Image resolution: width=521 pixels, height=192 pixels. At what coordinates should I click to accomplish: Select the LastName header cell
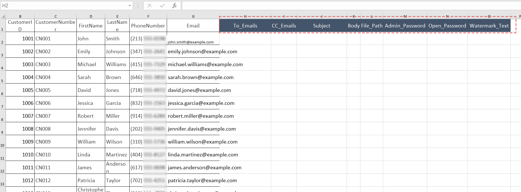pos(117,26)
